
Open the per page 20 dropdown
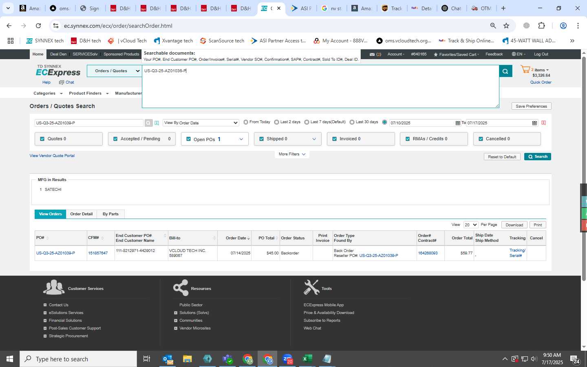click(471, 225)
